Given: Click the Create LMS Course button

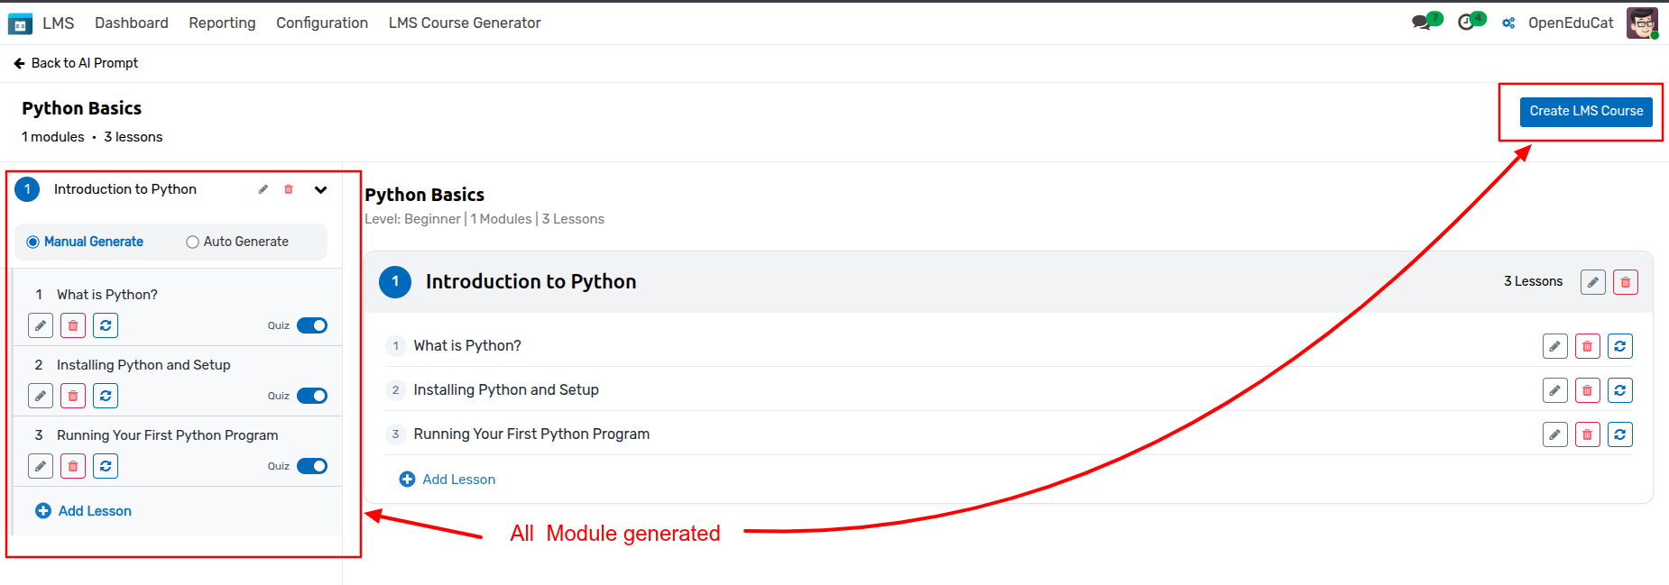Looking at the screenshot, I should point(1586,112).
